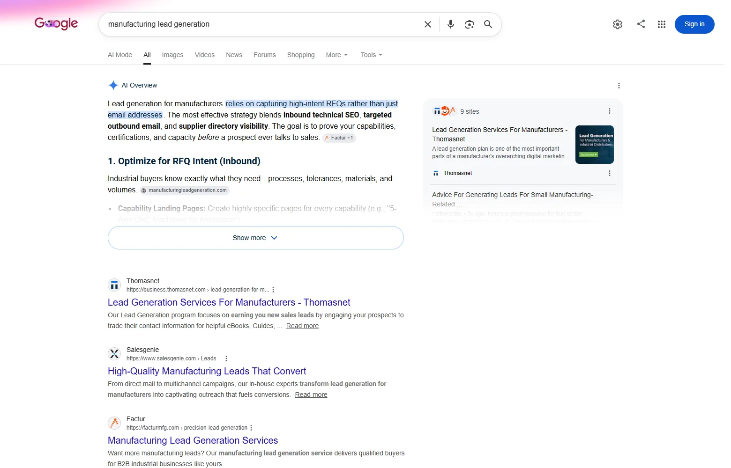Open the Shopping tab
The height and width of the screenshot is (468, 731).
pyautogui.click(x=301, y=55)
